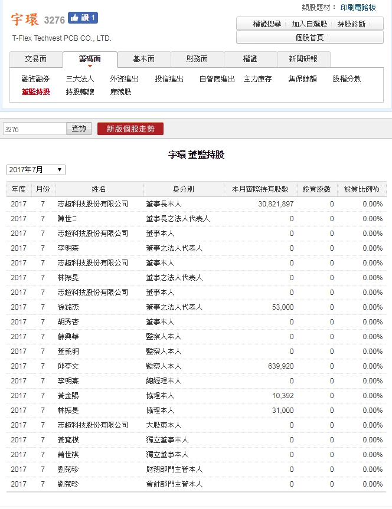392x509 pixels.
Task: Click the name 徐銘杰
Action: tap(68, 307)
